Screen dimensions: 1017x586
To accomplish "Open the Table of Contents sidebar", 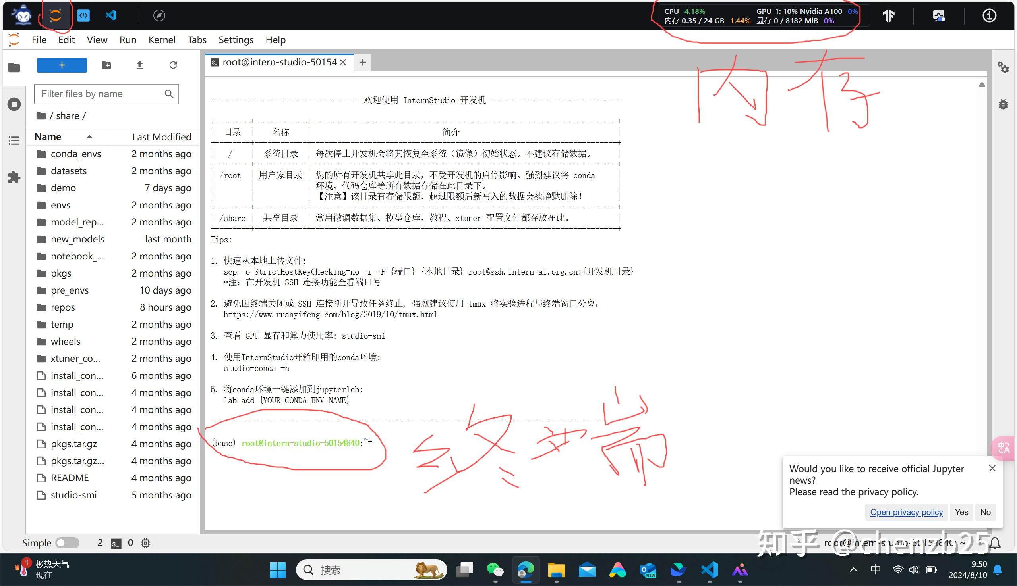I will 14,140.
